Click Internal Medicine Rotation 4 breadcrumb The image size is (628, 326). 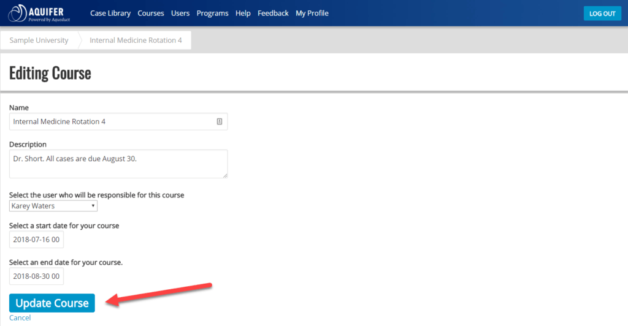tap(136, 40)
